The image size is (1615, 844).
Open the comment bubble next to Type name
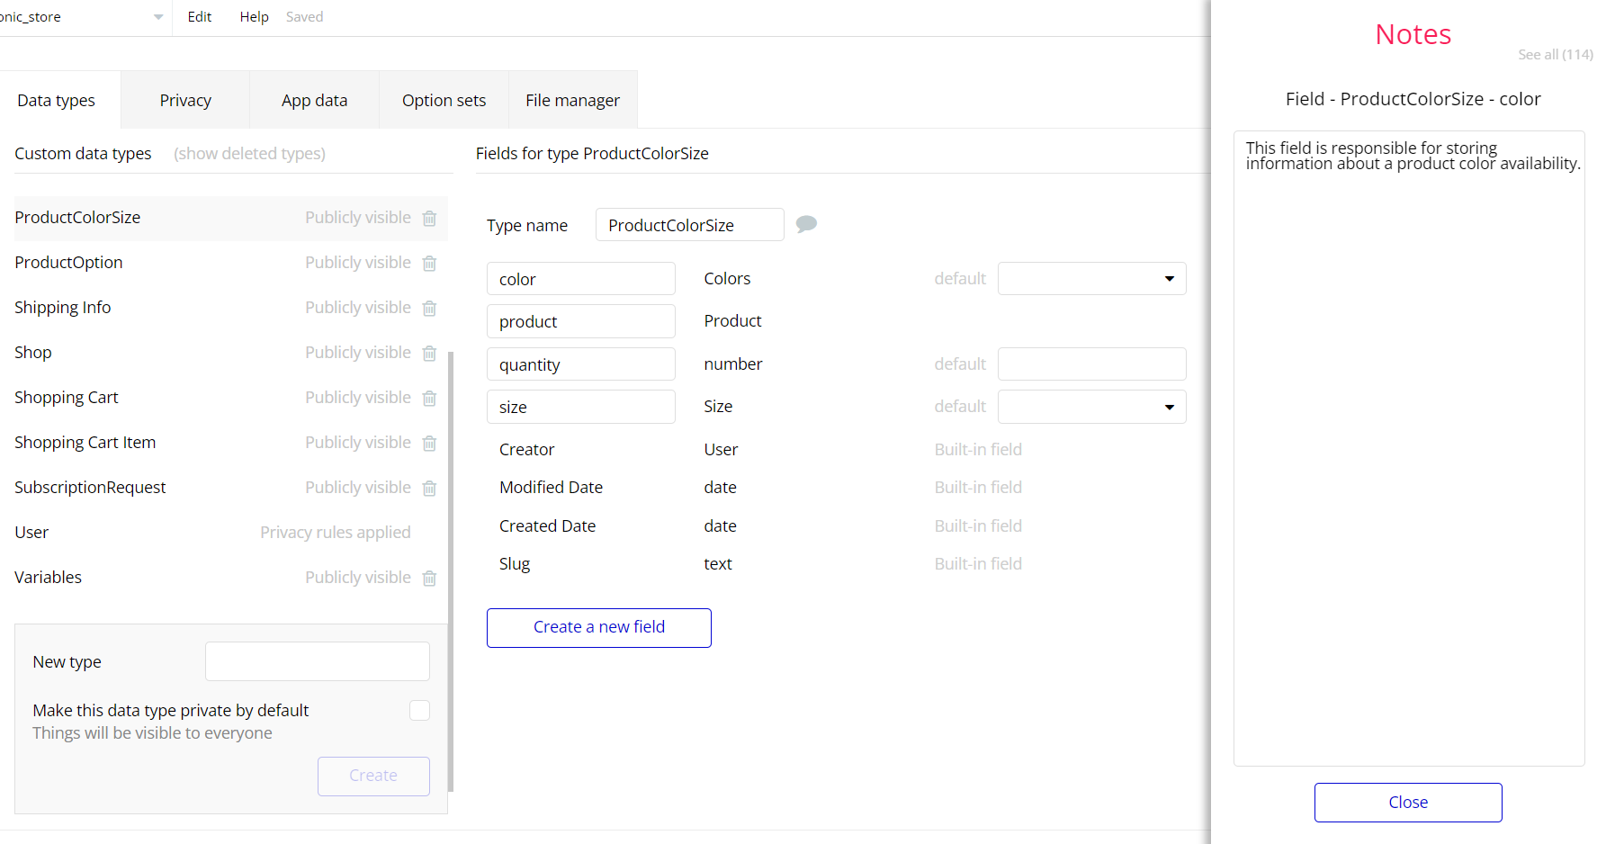(x=806, y=224)
